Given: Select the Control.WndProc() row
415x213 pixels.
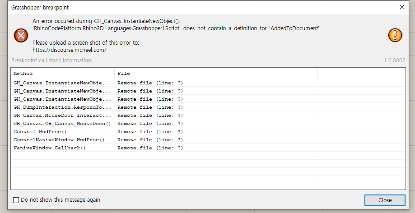Looking at the screenshot, I should click(x=40, y=132).
